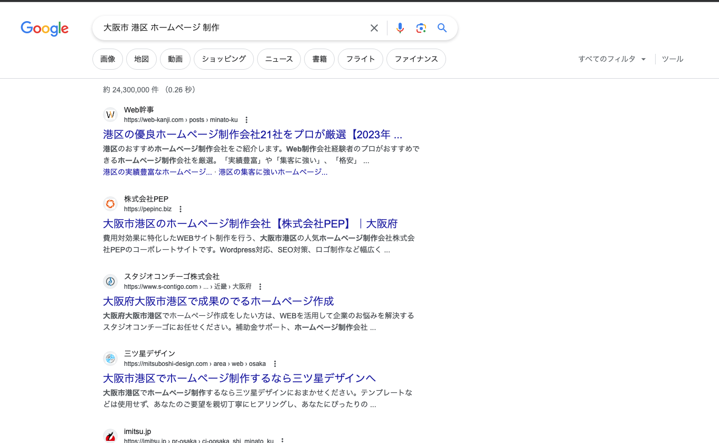This screenshot has height=443, width=719.
Task: Open sitelink 港区の集客に強いホームページ...
Action: pyautogui.click(x=273, y=172)
